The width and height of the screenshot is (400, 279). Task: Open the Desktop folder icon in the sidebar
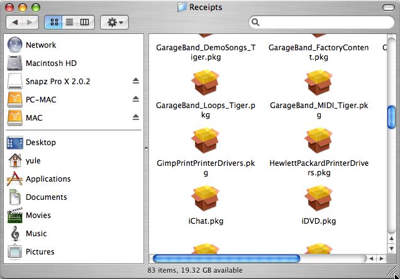click(15, 143)
